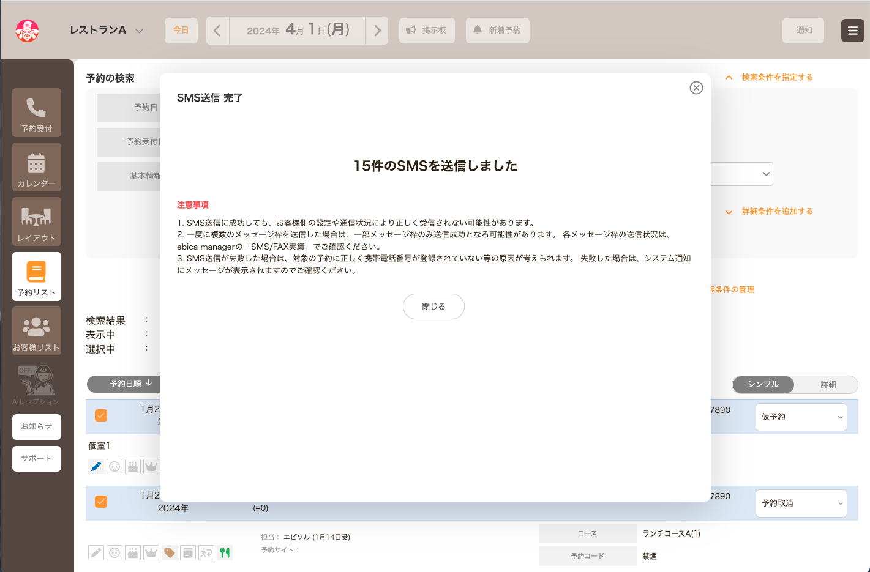This screenshot has width=870, height=572.
Task: Click the 検索条件の管理 link
Action: pyautogui.click(x=732, y=289)
